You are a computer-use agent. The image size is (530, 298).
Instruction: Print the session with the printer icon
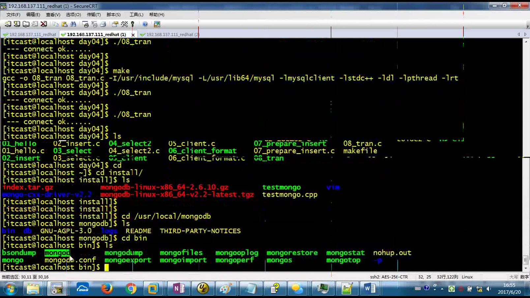coord(104,24)
